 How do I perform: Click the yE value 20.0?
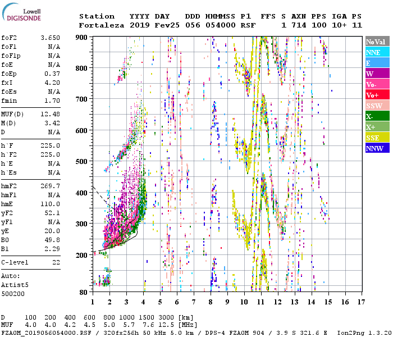[52, 231]
